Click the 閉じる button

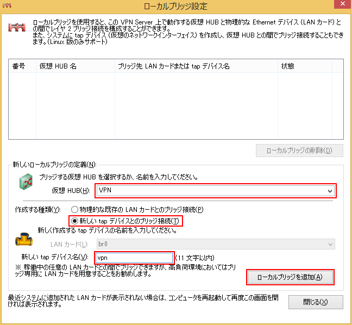point(315,302)
